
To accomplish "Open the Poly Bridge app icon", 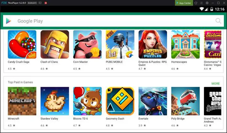I will tap(186, 101).
